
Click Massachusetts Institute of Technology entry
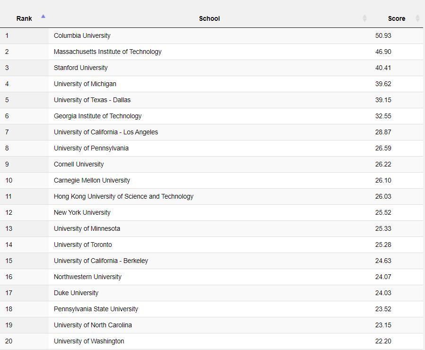108,52
